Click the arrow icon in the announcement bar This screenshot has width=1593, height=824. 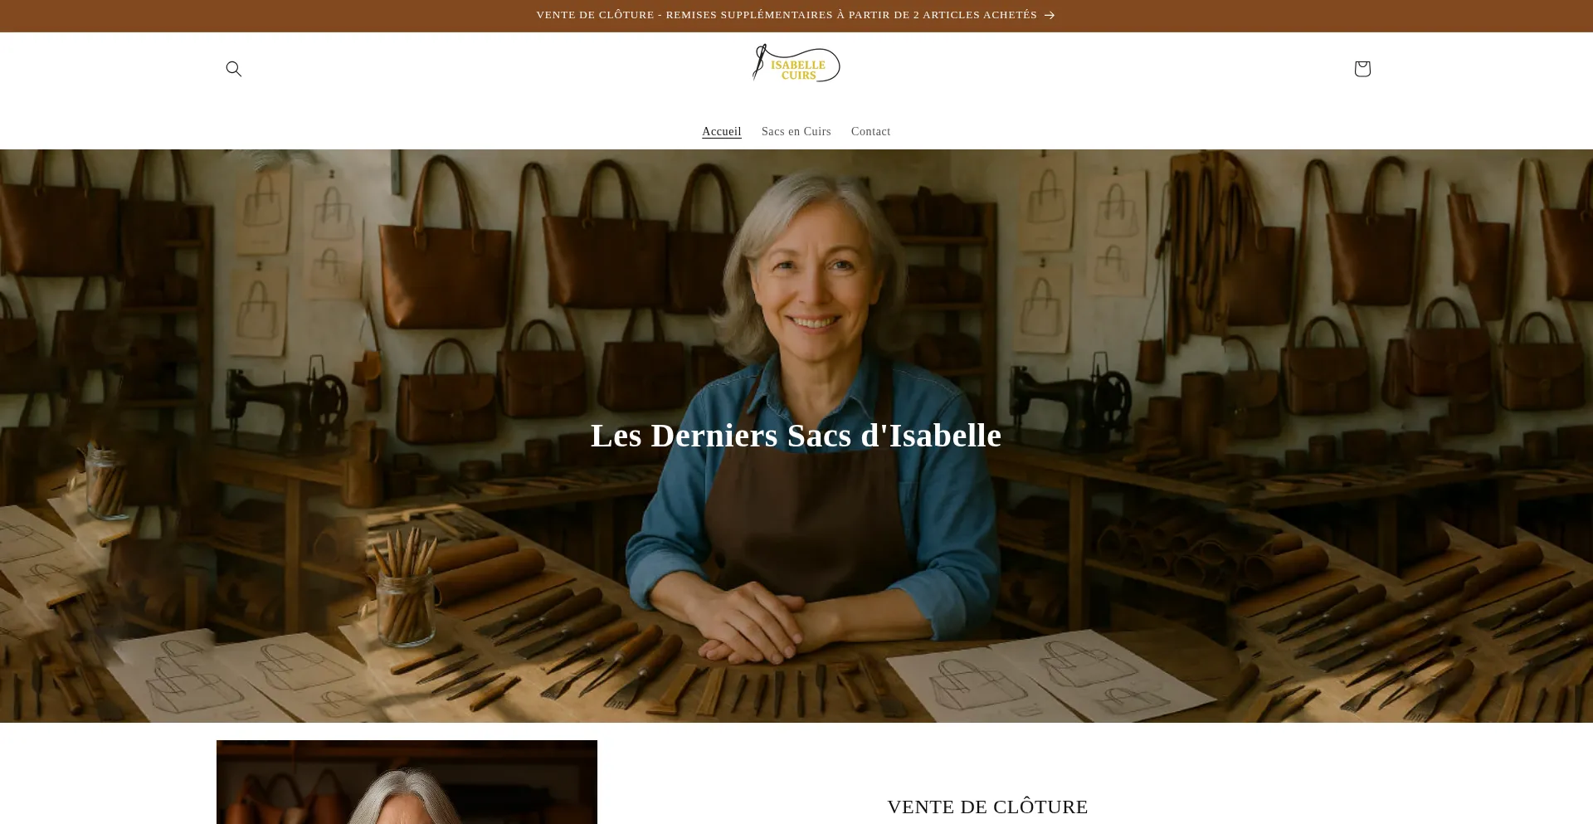click(x=1050, y=15)
